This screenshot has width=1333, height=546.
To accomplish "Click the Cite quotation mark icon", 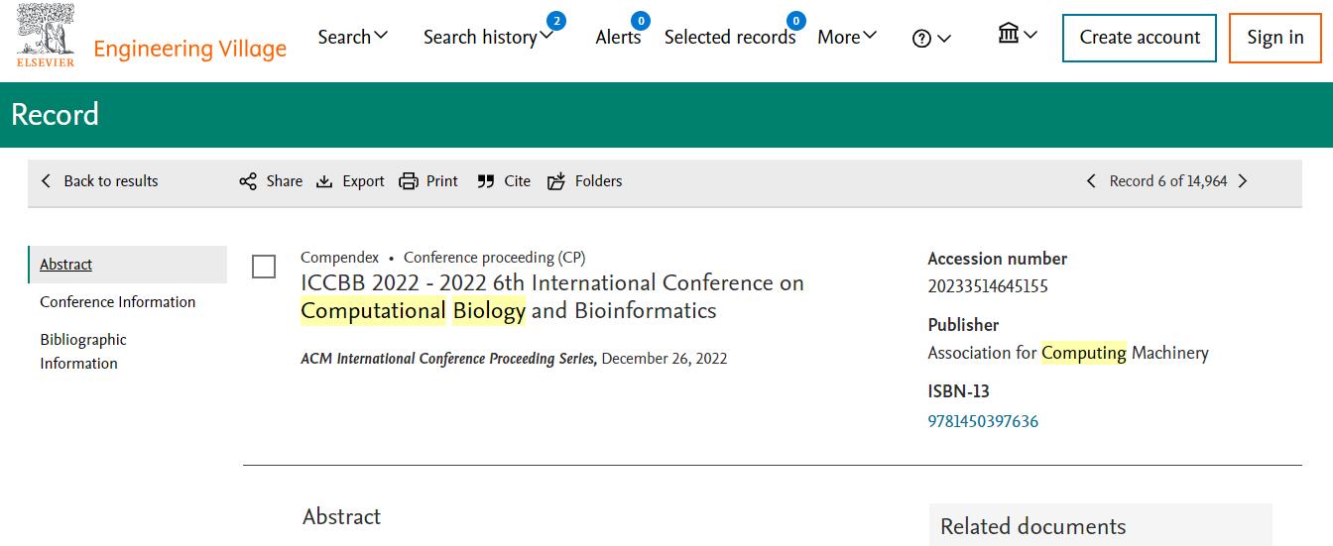I will [x=486, y=181].
